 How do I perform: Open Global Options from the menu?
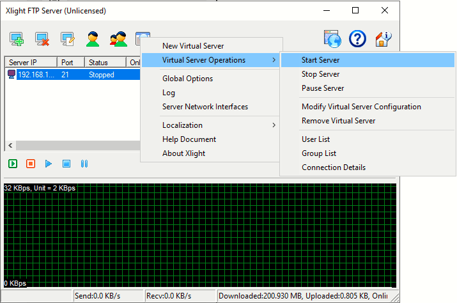[x=210, y=79]
